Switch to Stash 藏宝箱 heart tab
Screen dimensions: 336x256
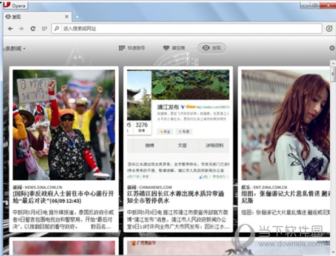[x=174, y=48]
